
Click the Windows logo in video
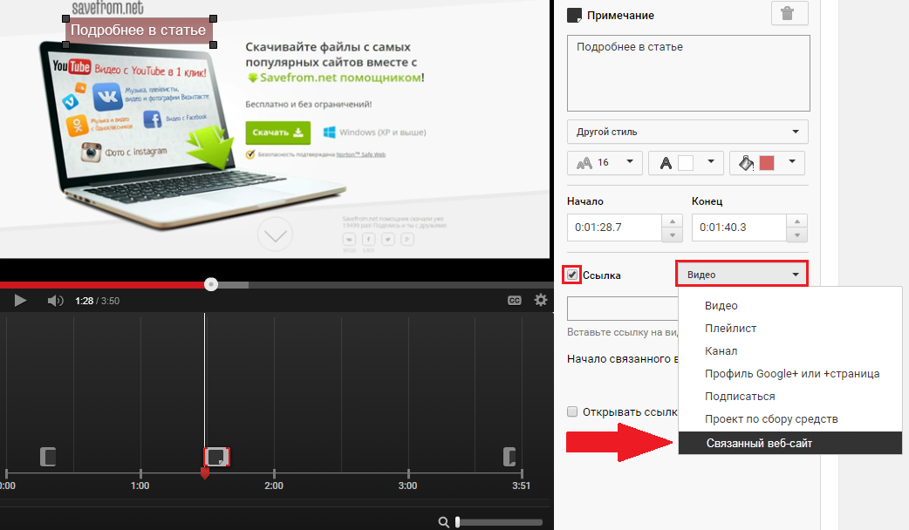[x=329, y=132]
